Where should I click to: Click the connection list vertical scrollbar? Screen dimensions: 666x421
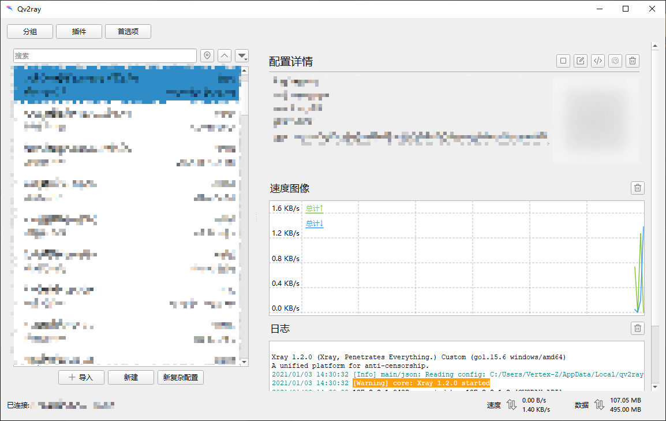(244, 217)
